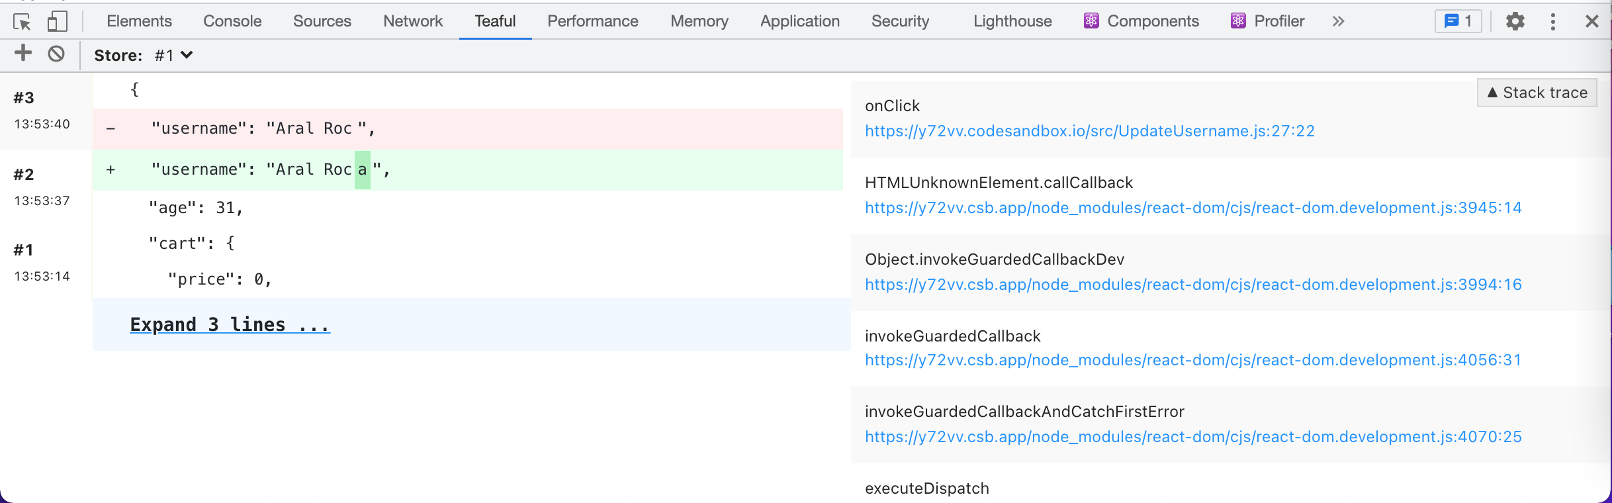The width and height of the screenshot is (1612, 503).
Task: Click the HTMLUnknownElement.callCallback frame name
Action: pyautogui.click(x=999, y=183)
